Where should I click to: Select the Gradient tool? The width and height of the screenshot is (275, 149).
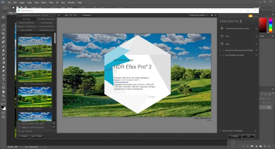pyautogui.click(x=3, y=63)
